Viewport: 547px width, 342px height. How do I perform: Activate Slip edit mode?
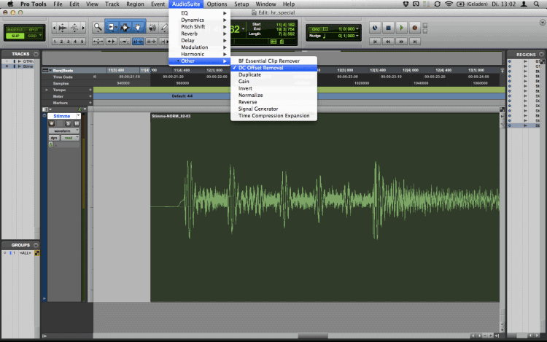click(x=15, y=36)
